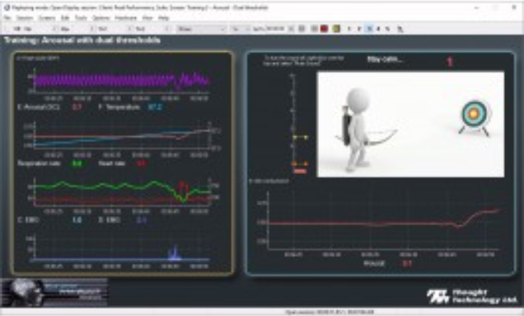Open the Help menu
Viewport: 524px width, 316px height.
click(x=163, y=18)
